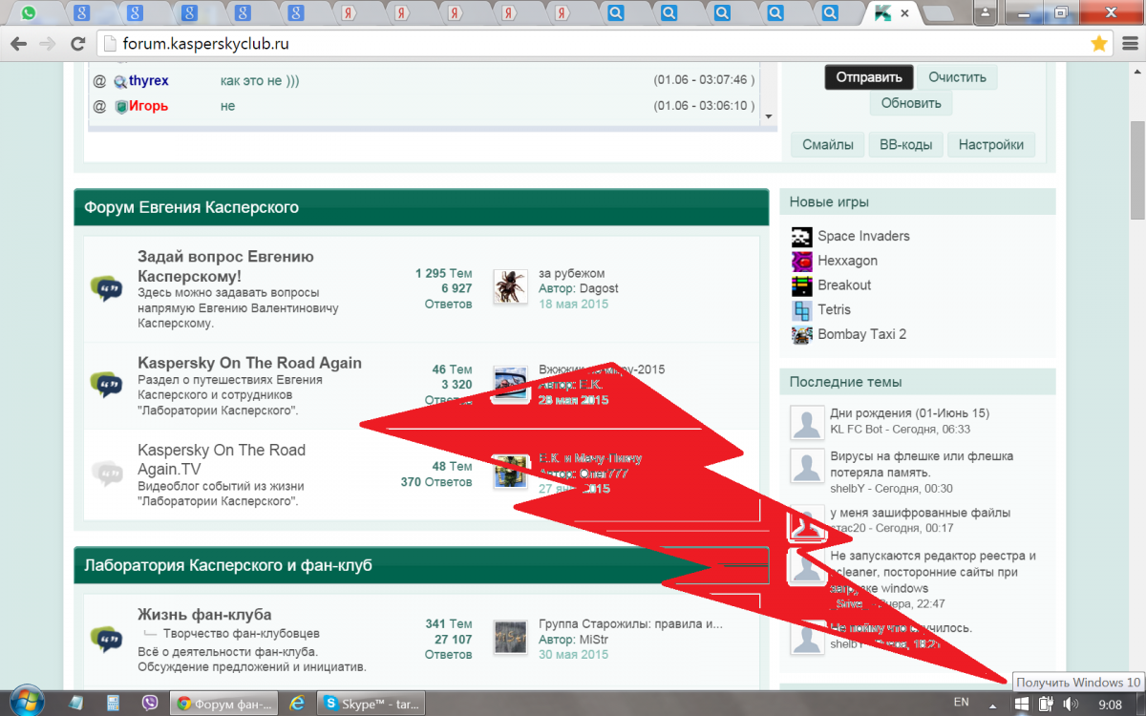Click the Breakout game icon
The image size is (1146, 716).
pyautogui.click(x=802, y=285)
